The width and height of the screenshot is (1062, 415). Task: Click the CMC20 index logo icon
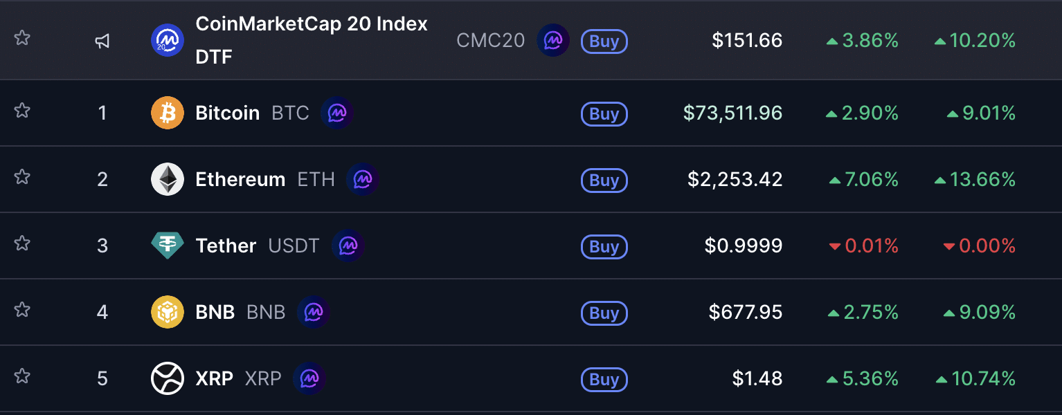point(168,40)
